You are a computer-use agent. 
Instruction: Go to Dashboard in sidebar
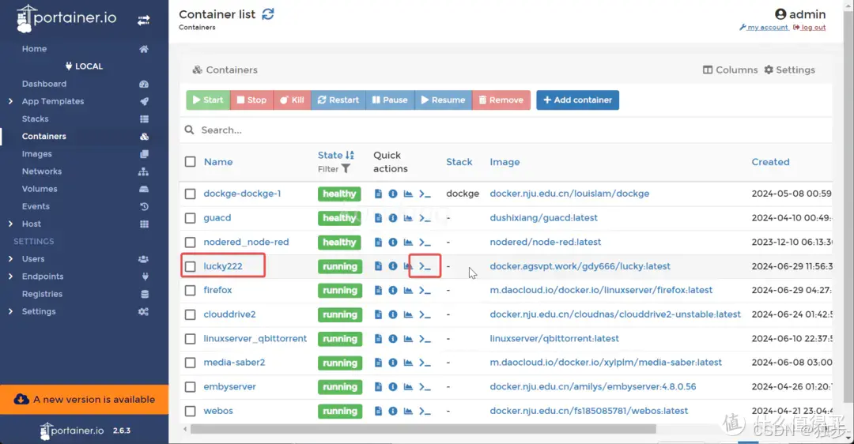(44, 84)
